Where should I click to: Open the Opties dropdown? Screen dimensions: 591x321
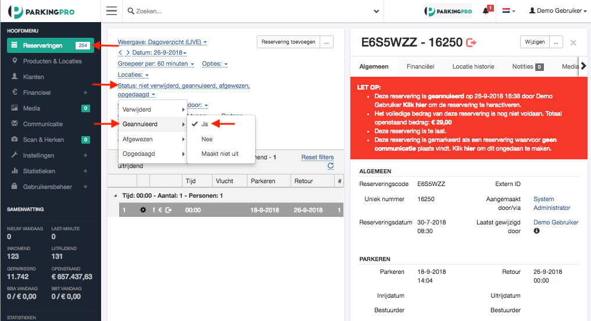(215, 64)
